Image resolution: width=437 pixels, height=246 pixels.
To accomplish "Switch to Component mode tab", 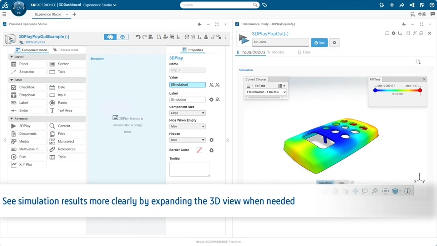I will 31,50.
